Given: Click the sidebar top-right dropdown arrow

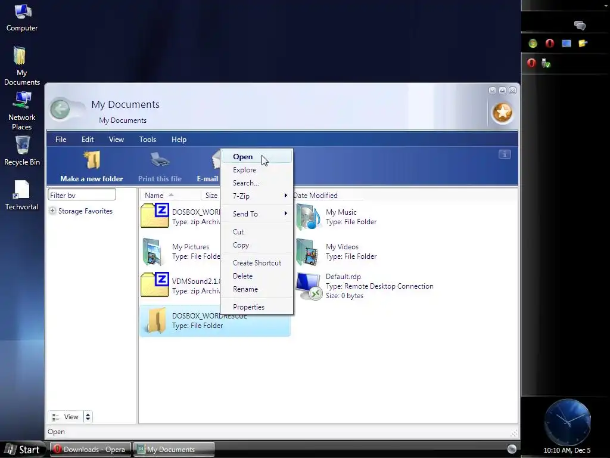Looking at the screenshot, I should [606, 7].
